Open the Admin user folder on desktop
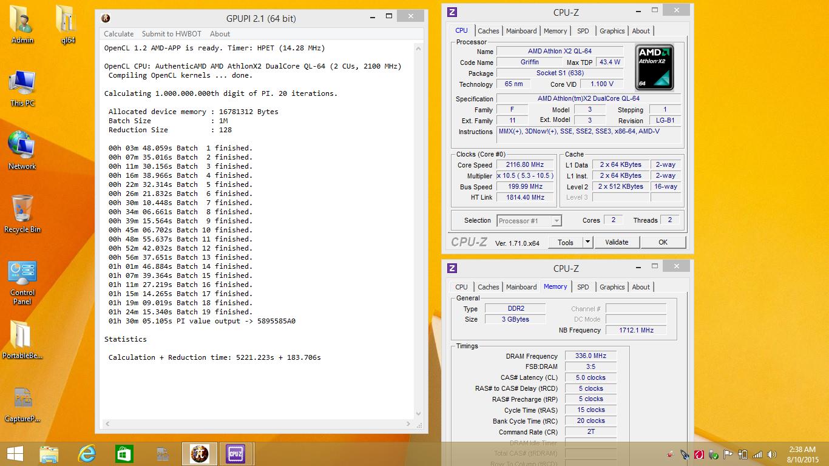This screenshot has height=466, width=829. point(22,24)
